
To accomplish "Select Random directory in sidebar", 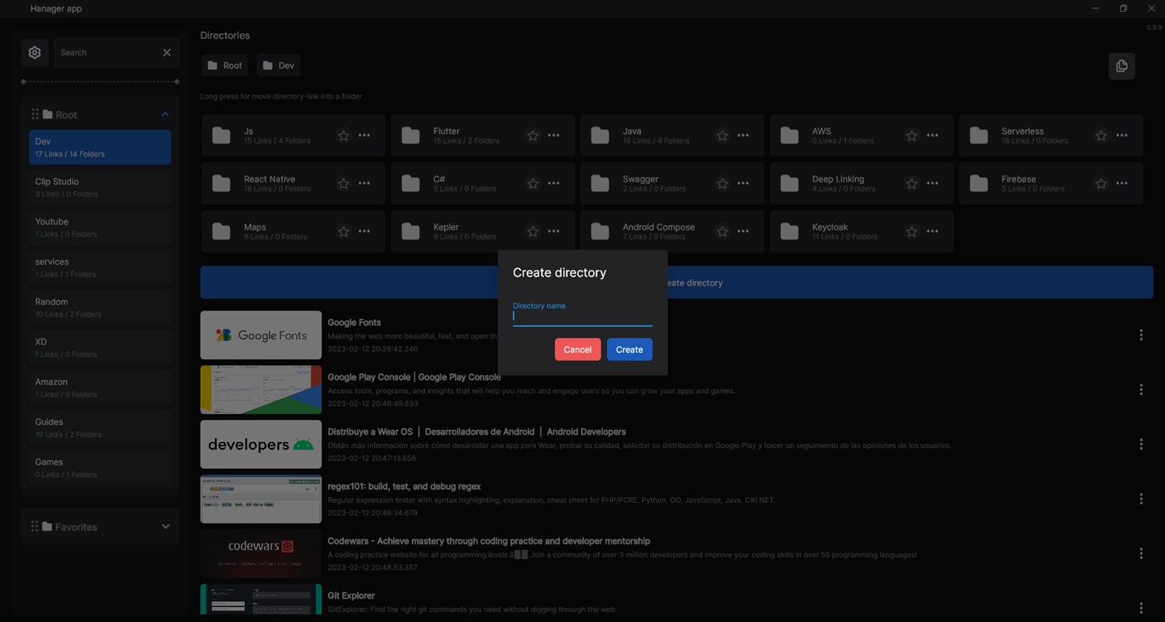I will 100,307.
